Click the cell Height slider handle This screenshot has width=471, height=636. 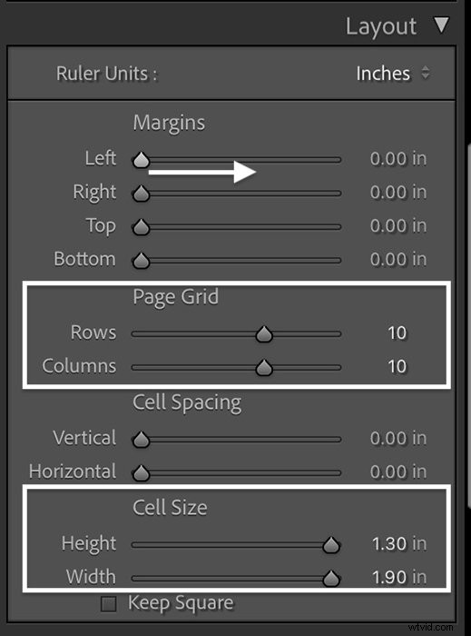click(331, 545)
